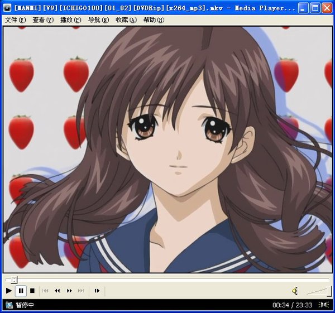
Task: Click the volume slider handle
Action: [329, 291]
